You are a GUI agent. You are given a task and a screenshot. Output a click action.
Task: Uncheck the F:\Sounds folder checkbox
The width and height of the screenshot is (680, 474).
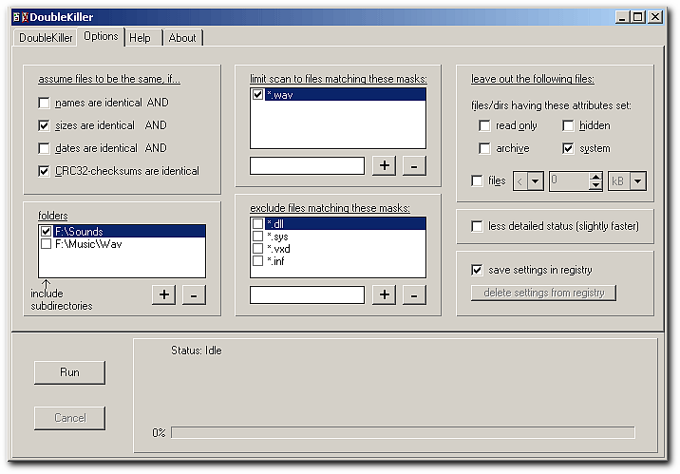click(x=46, y=231)
